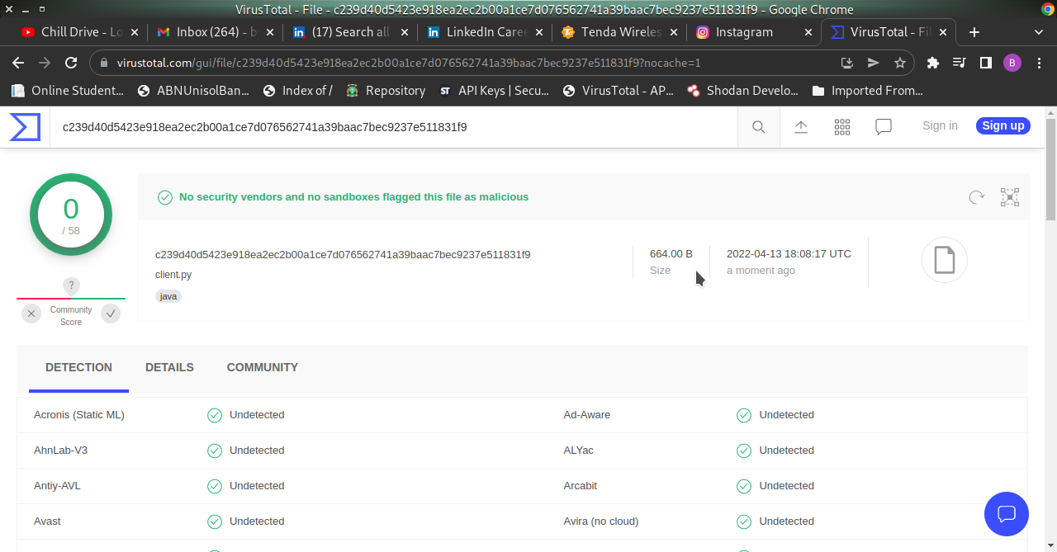
Task: Open the Shodan Develo bookmark
Action: coord(742,91)
